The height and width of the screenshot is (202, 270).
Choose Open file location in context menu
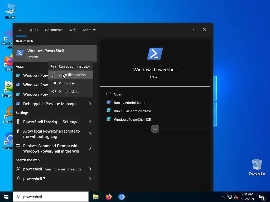[71, 75]
